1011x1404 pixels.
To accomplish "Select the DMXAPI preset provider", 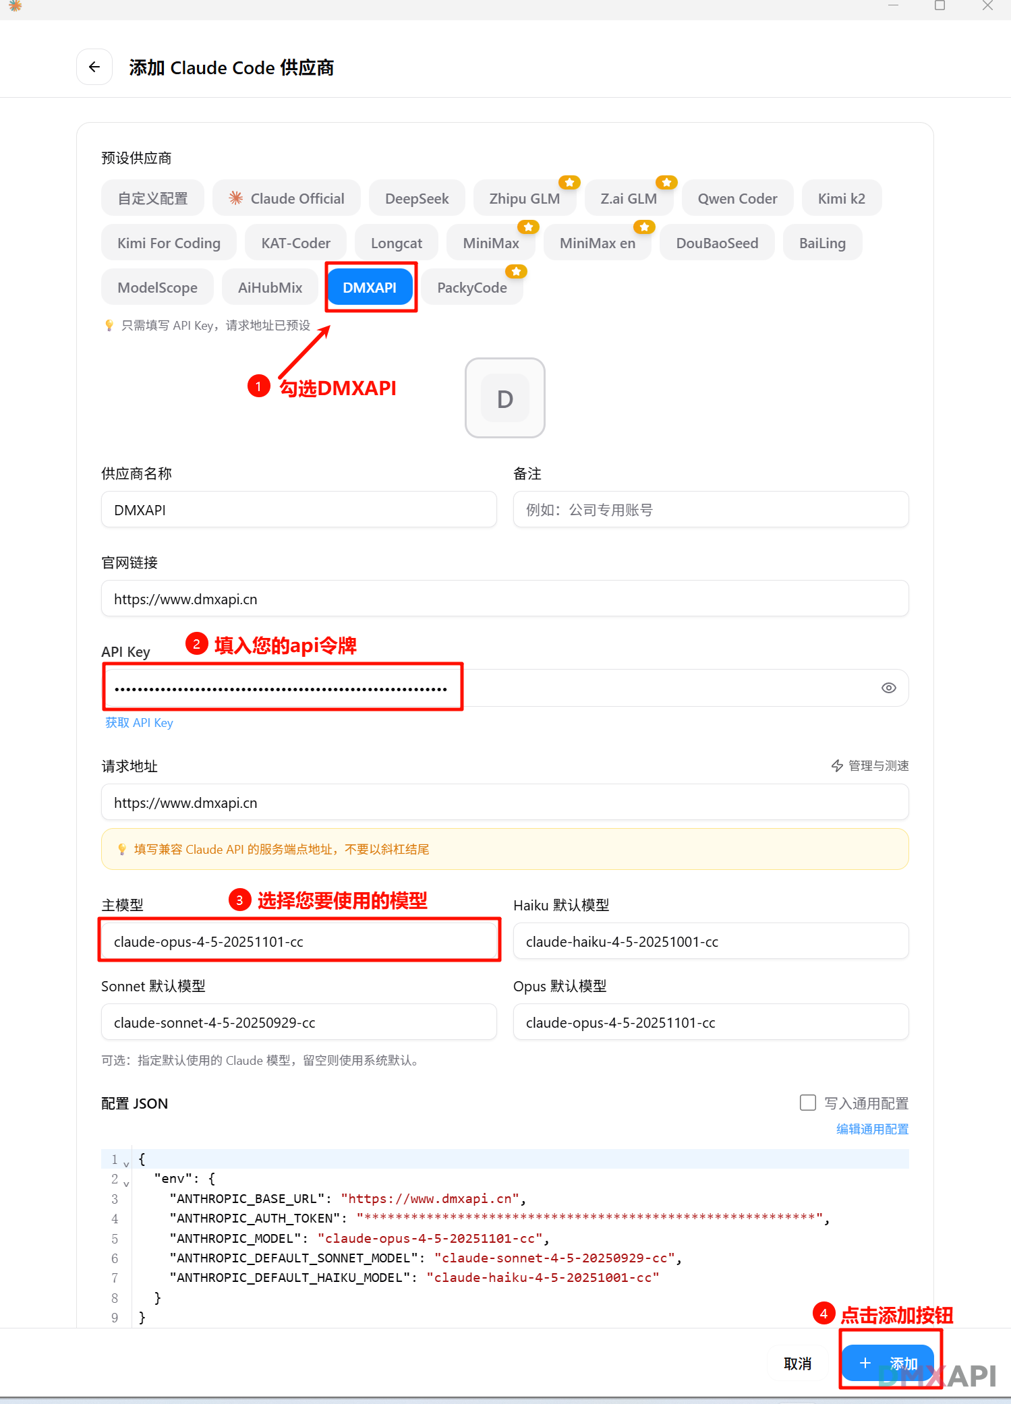I will (370, 288).
